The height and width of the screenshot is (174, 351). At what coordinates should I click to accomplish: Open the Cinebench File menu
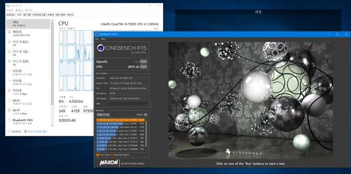point(97,39)
